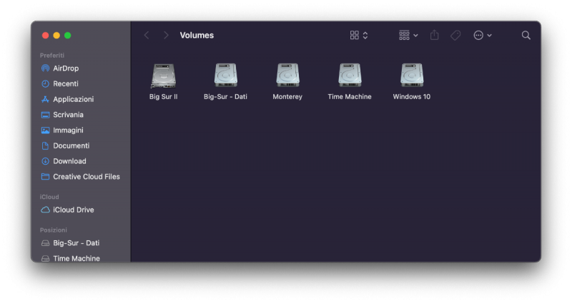Viewport: 572px width, 303px height.
Task: Click the iCloud section header
Action: [x=49, y=197]
